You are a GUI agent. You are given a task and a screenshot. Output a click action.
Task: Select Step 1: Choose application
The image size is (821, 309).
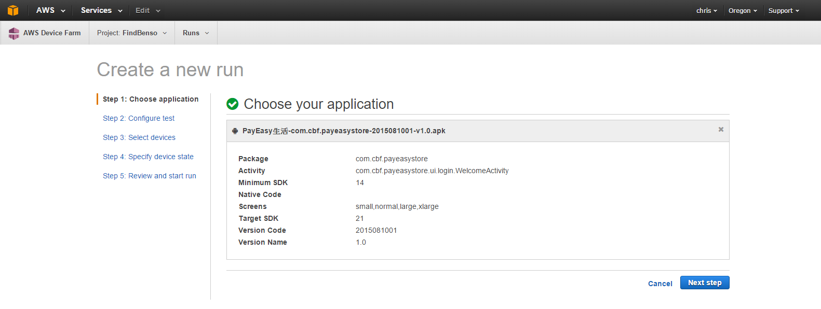pos(151,99)
